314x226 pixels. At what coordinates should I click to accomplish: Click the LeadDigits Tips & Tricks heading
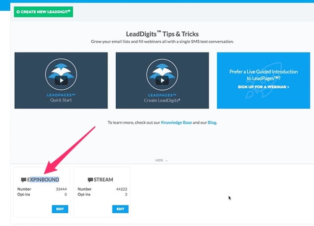pyautogui.click(x=162, y=34)
